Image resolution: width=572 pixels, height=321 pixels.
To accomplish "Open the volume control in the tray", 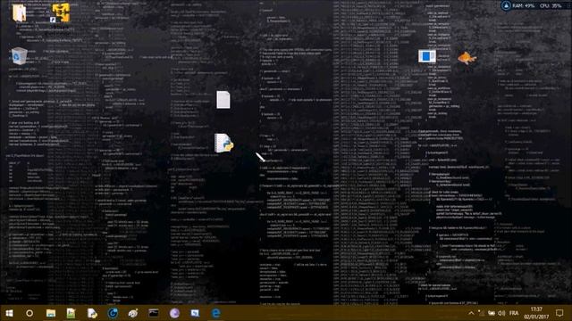I will coord(501,313).
